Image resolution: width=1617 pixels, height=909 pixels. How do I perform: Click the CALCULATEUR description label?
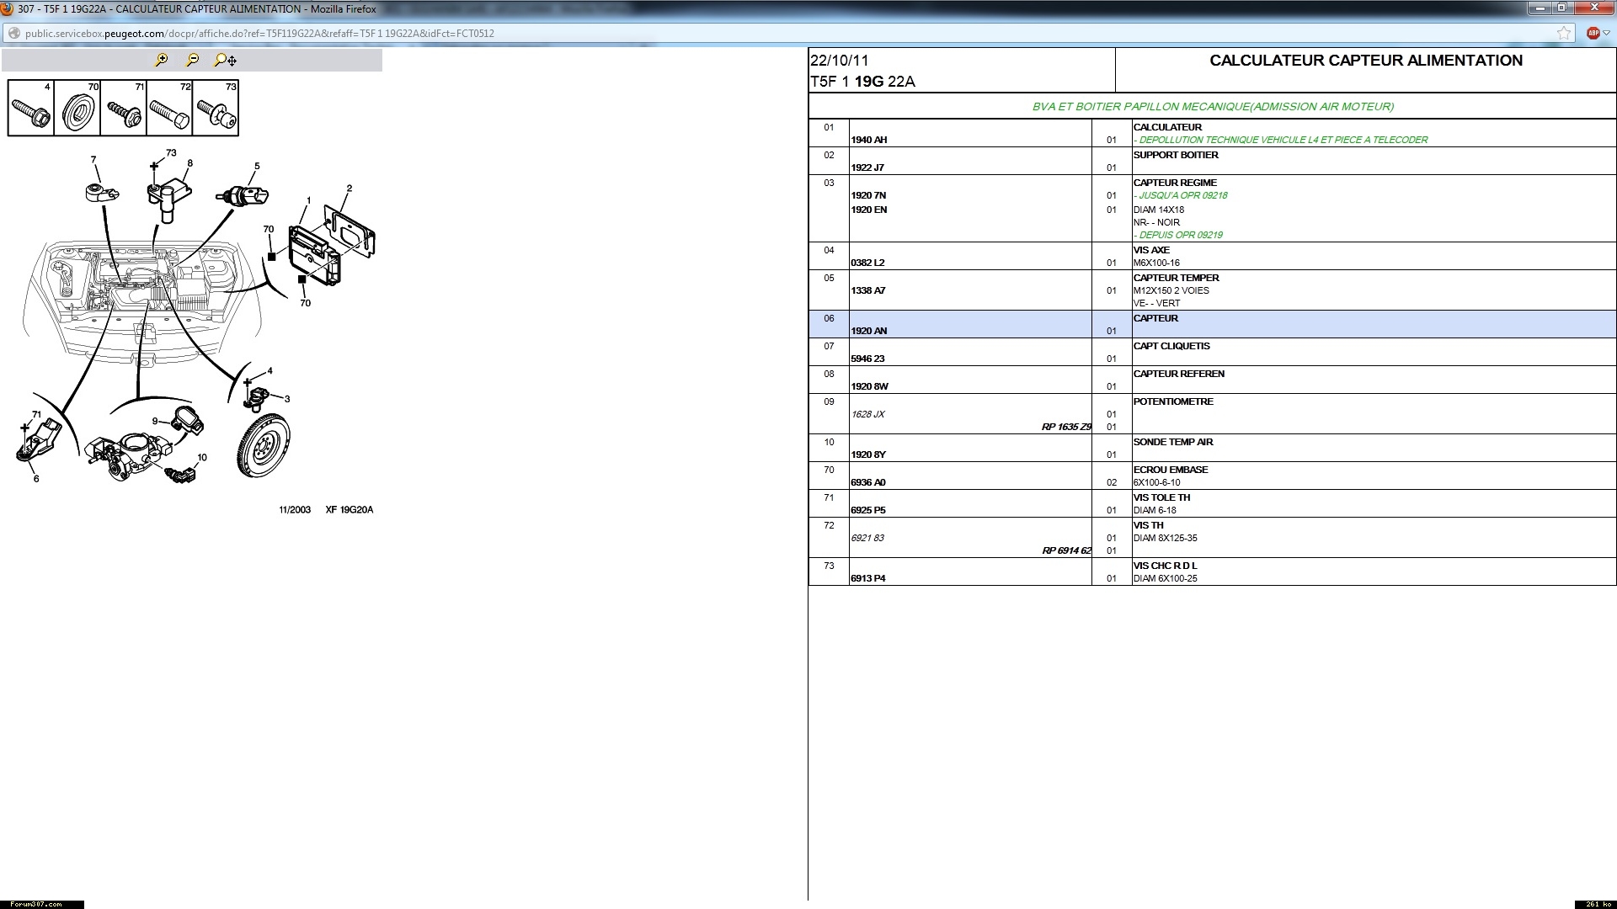1167,127
